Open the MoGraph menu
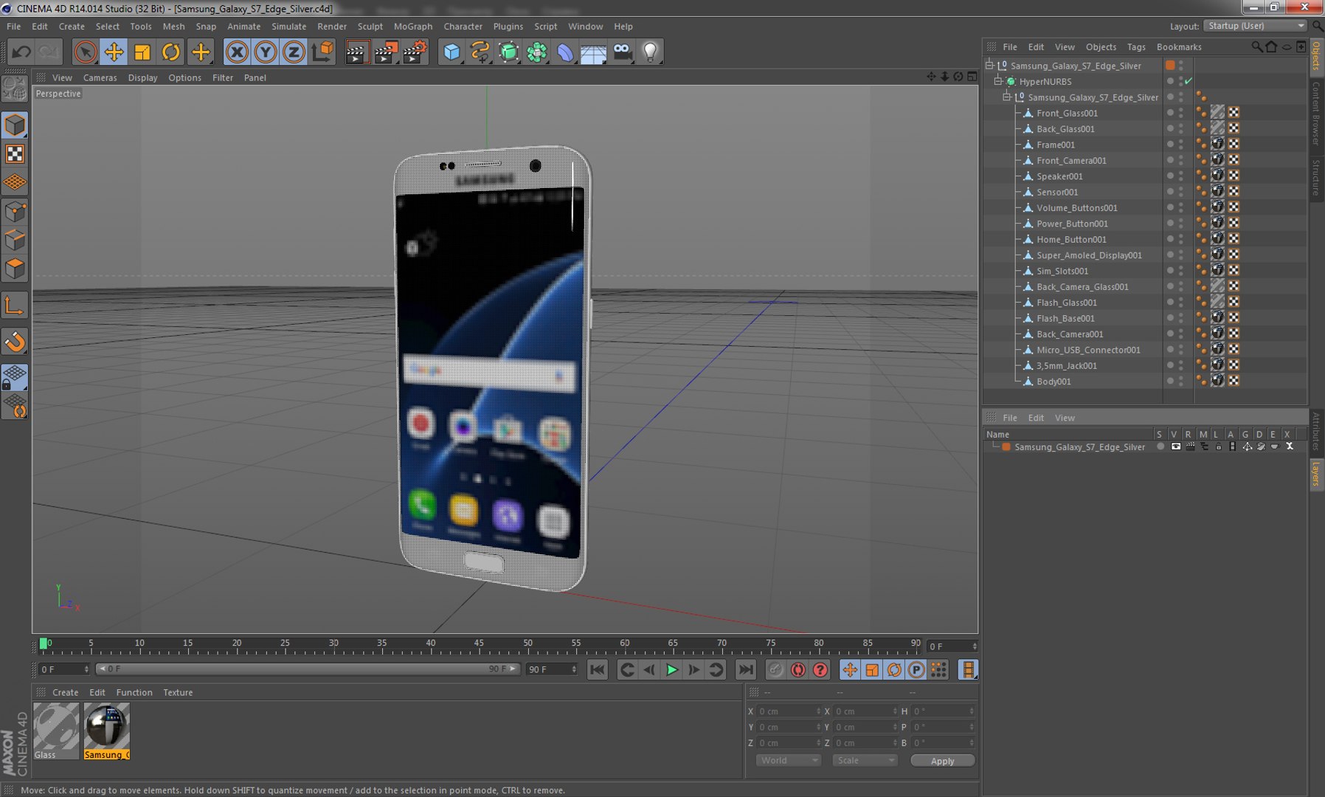This screenshot has width=1325, height=797. point(412,26)
